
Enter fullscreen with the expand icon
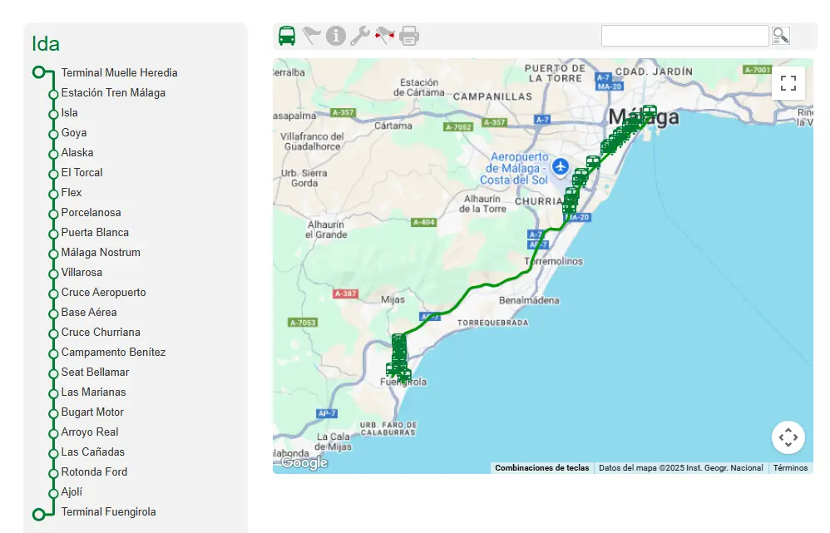click(788, 82)
